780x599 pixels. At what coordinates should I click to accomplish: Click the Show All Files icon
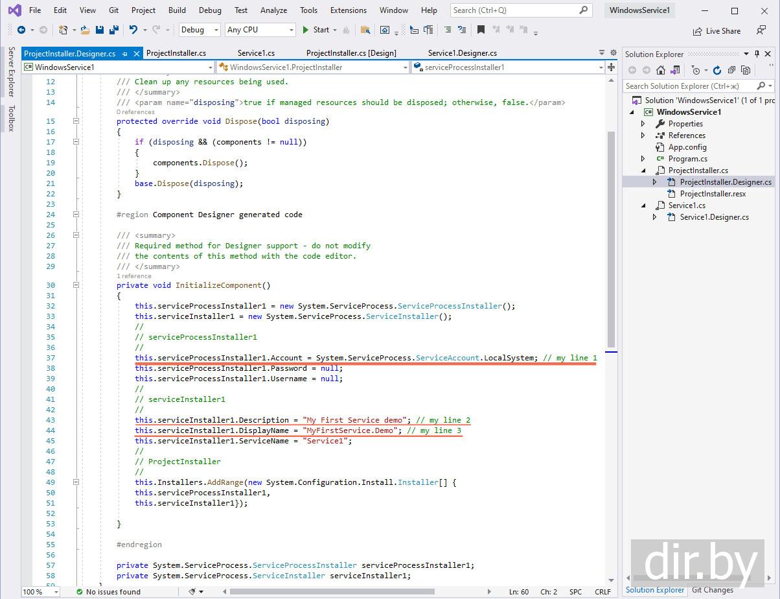pos(746,70)
